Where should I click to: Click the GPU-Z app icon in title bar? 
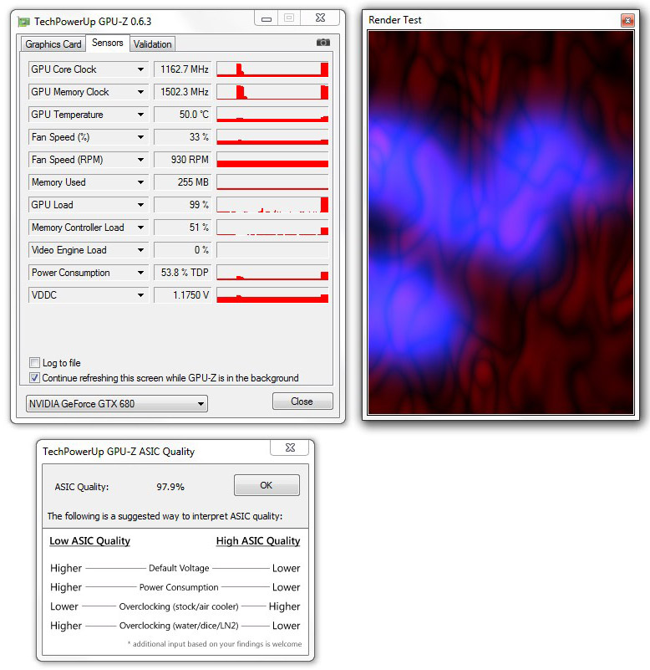24,22
